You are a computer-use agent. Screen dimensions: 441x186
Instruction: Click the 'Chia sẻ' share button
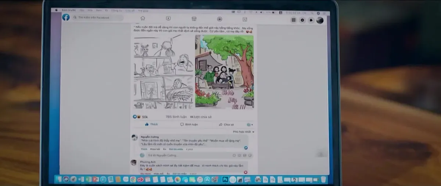226,125
